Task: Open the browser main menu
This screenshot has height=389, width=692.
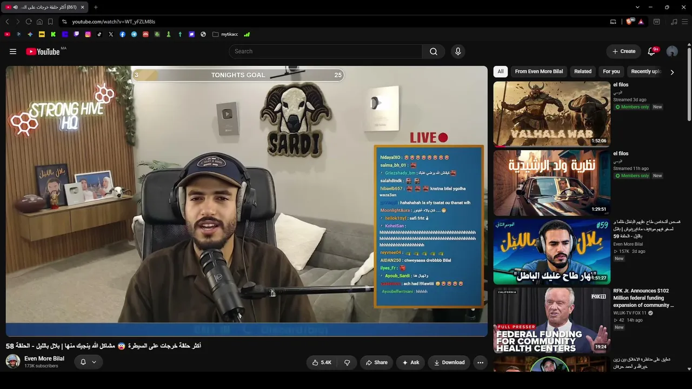Action: tap(685, 22)
